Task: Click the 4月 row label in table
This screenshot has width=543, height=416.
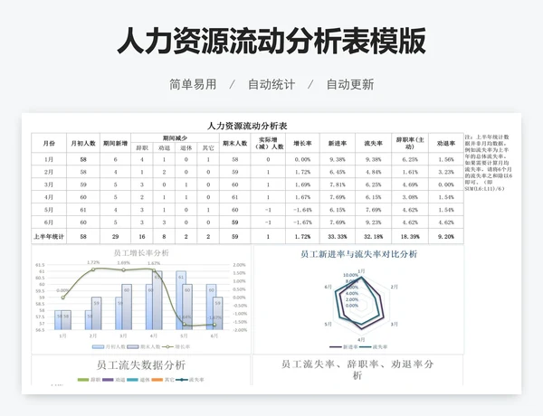Action: pyautogui.click(x=49, y=197)
